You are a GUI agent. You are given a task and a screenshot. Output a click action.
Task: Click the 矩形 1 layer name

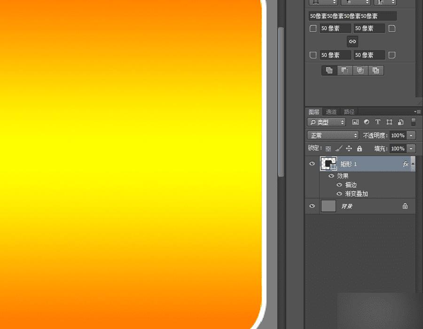pyautogui.click(x=349, y=164)
